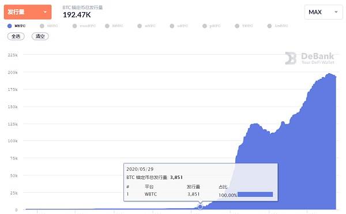Viewport: 346px width, 214px height.
Task: Show the TBTC series legend item
Action: pyautogui.click(x=244, y=26)
